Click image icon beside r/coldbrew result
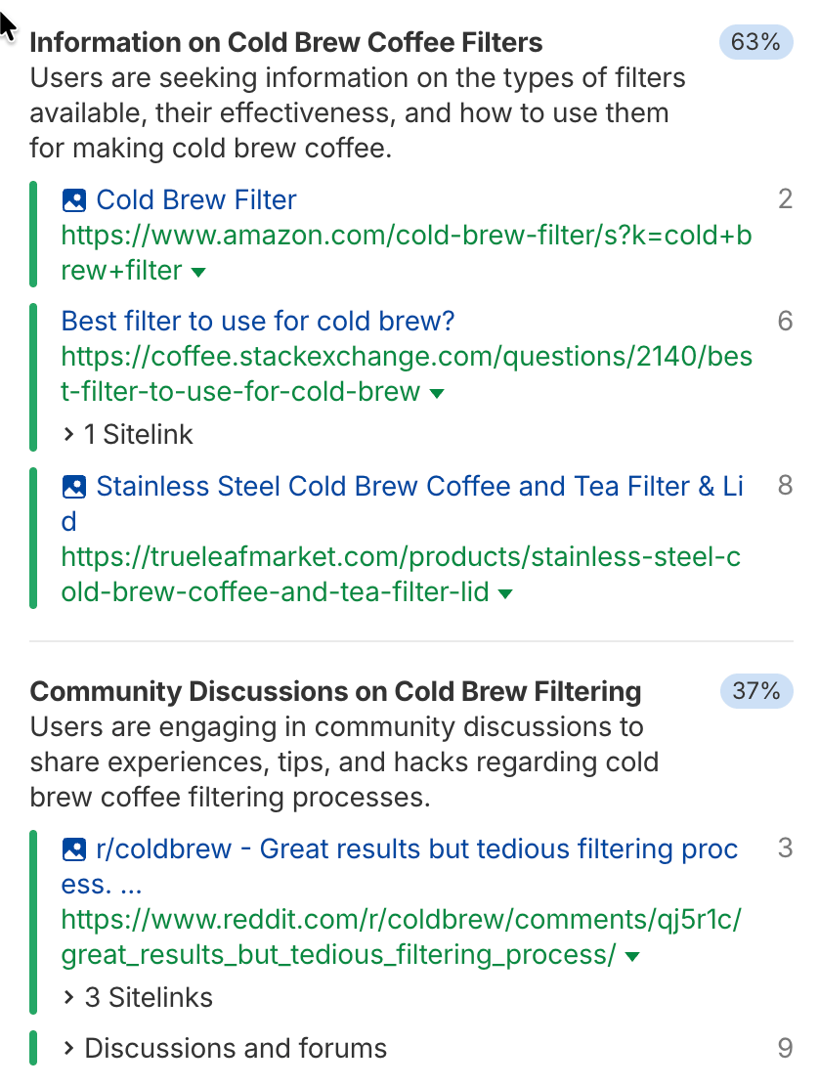This screenshot has height=1087, width=819. pyautogui.click(x=73, y=849)
